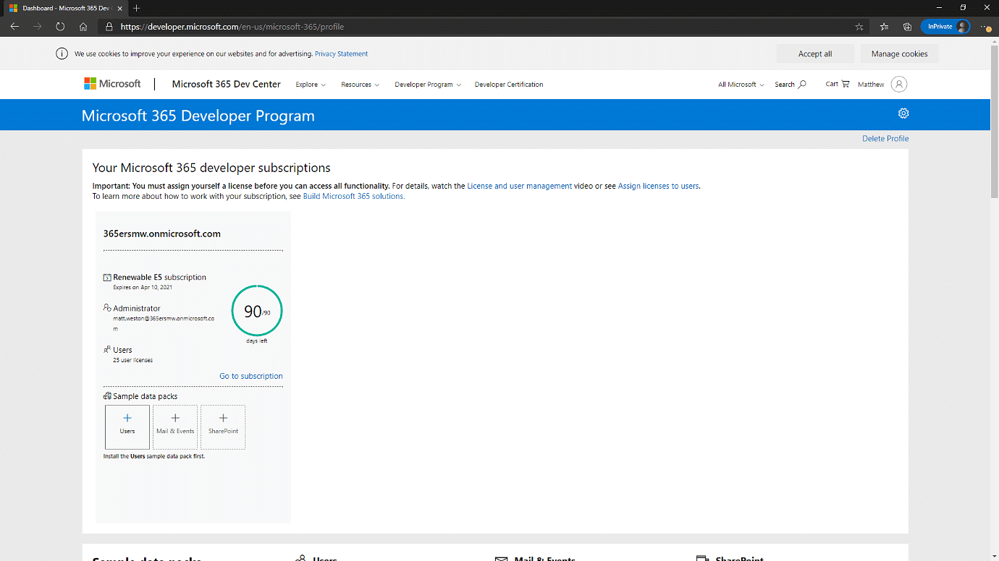Click the Search magnifier icon

(801, 85)
